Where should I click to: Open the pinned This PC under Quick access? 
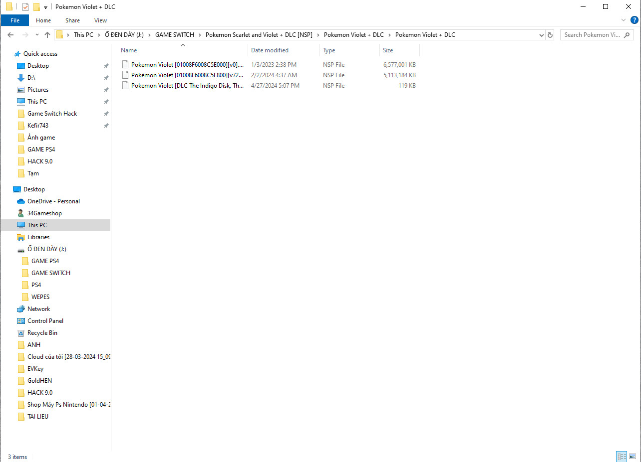pyautogui.click(x=37, y=102)
